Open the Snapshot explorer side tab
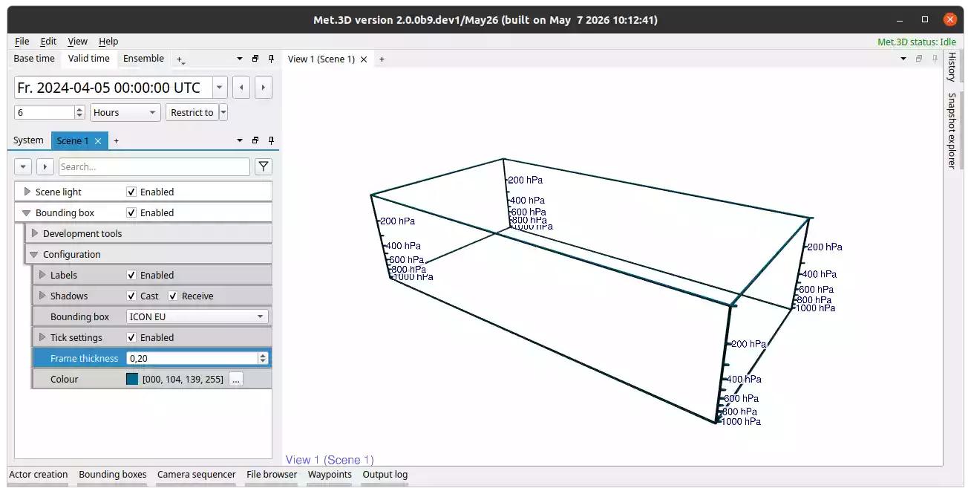The width and height of the screenshot is (971, 494). point(952,130)
